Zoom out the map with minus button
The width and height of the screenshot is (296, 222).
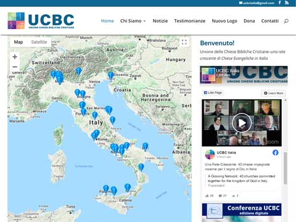pyautogui.click(x=15, y=67)
